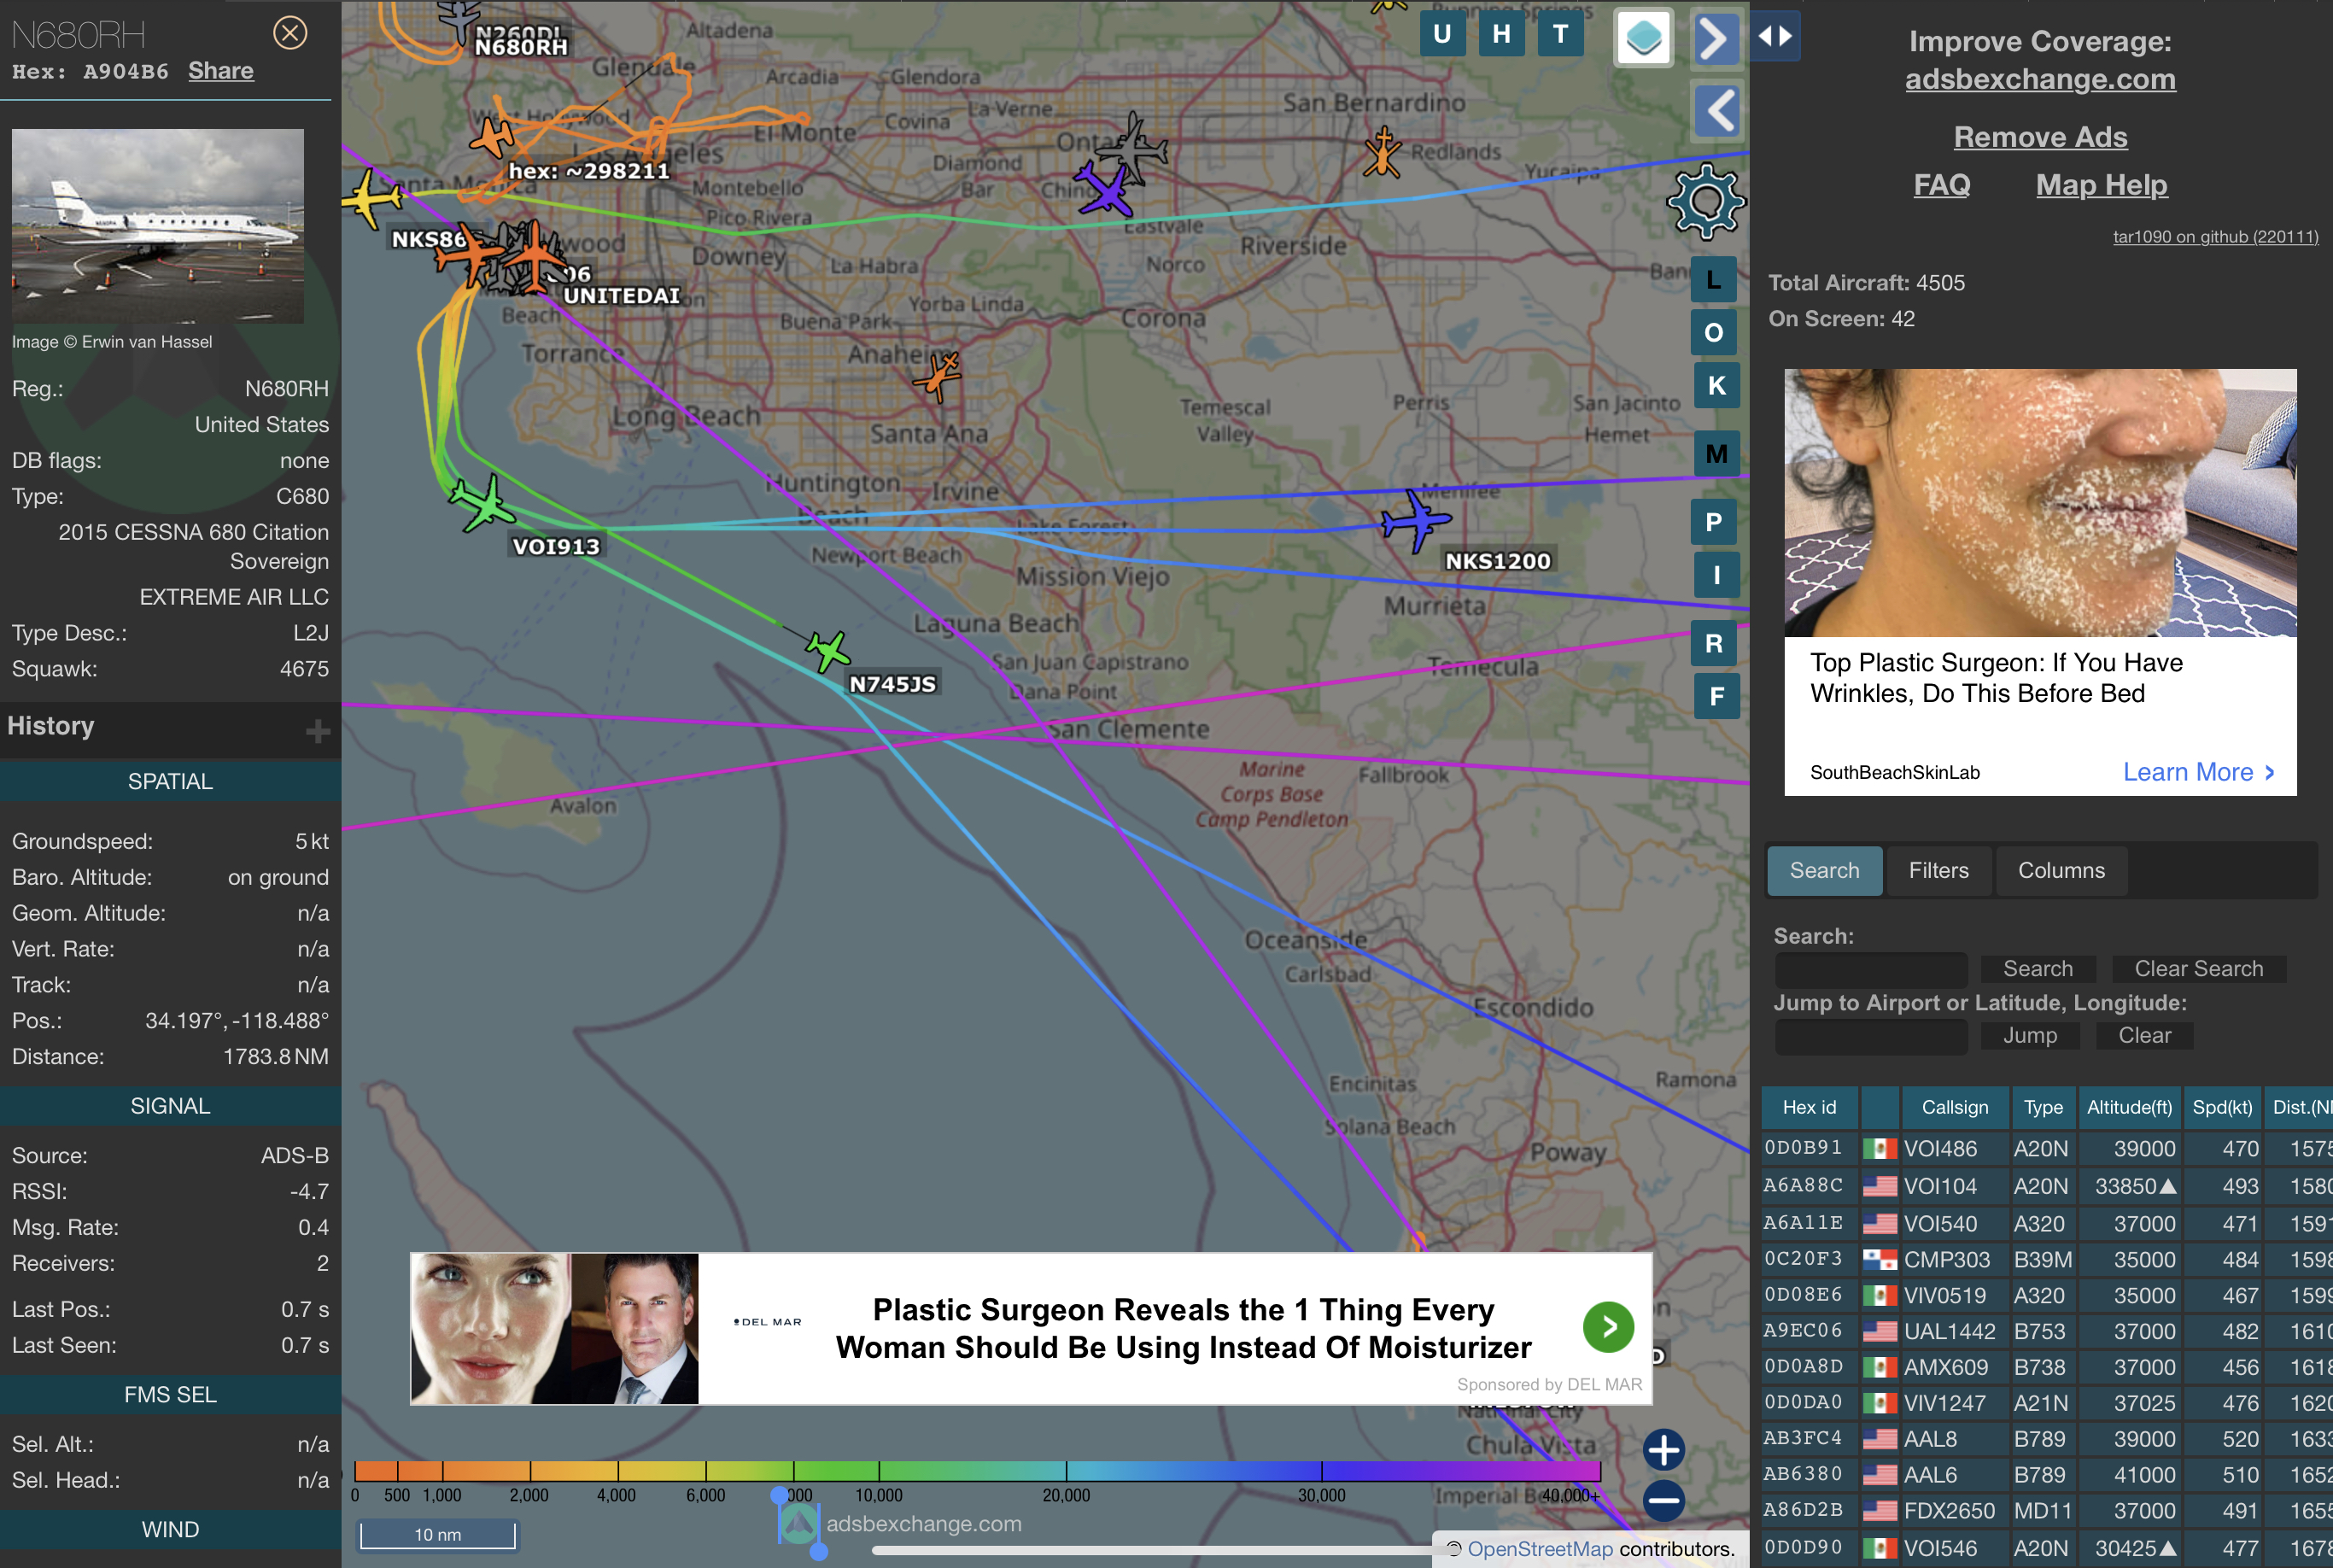Select the UNITEDAI aircraft label
This screenshot has width=2333, height=1568.
tap(621, 296)
